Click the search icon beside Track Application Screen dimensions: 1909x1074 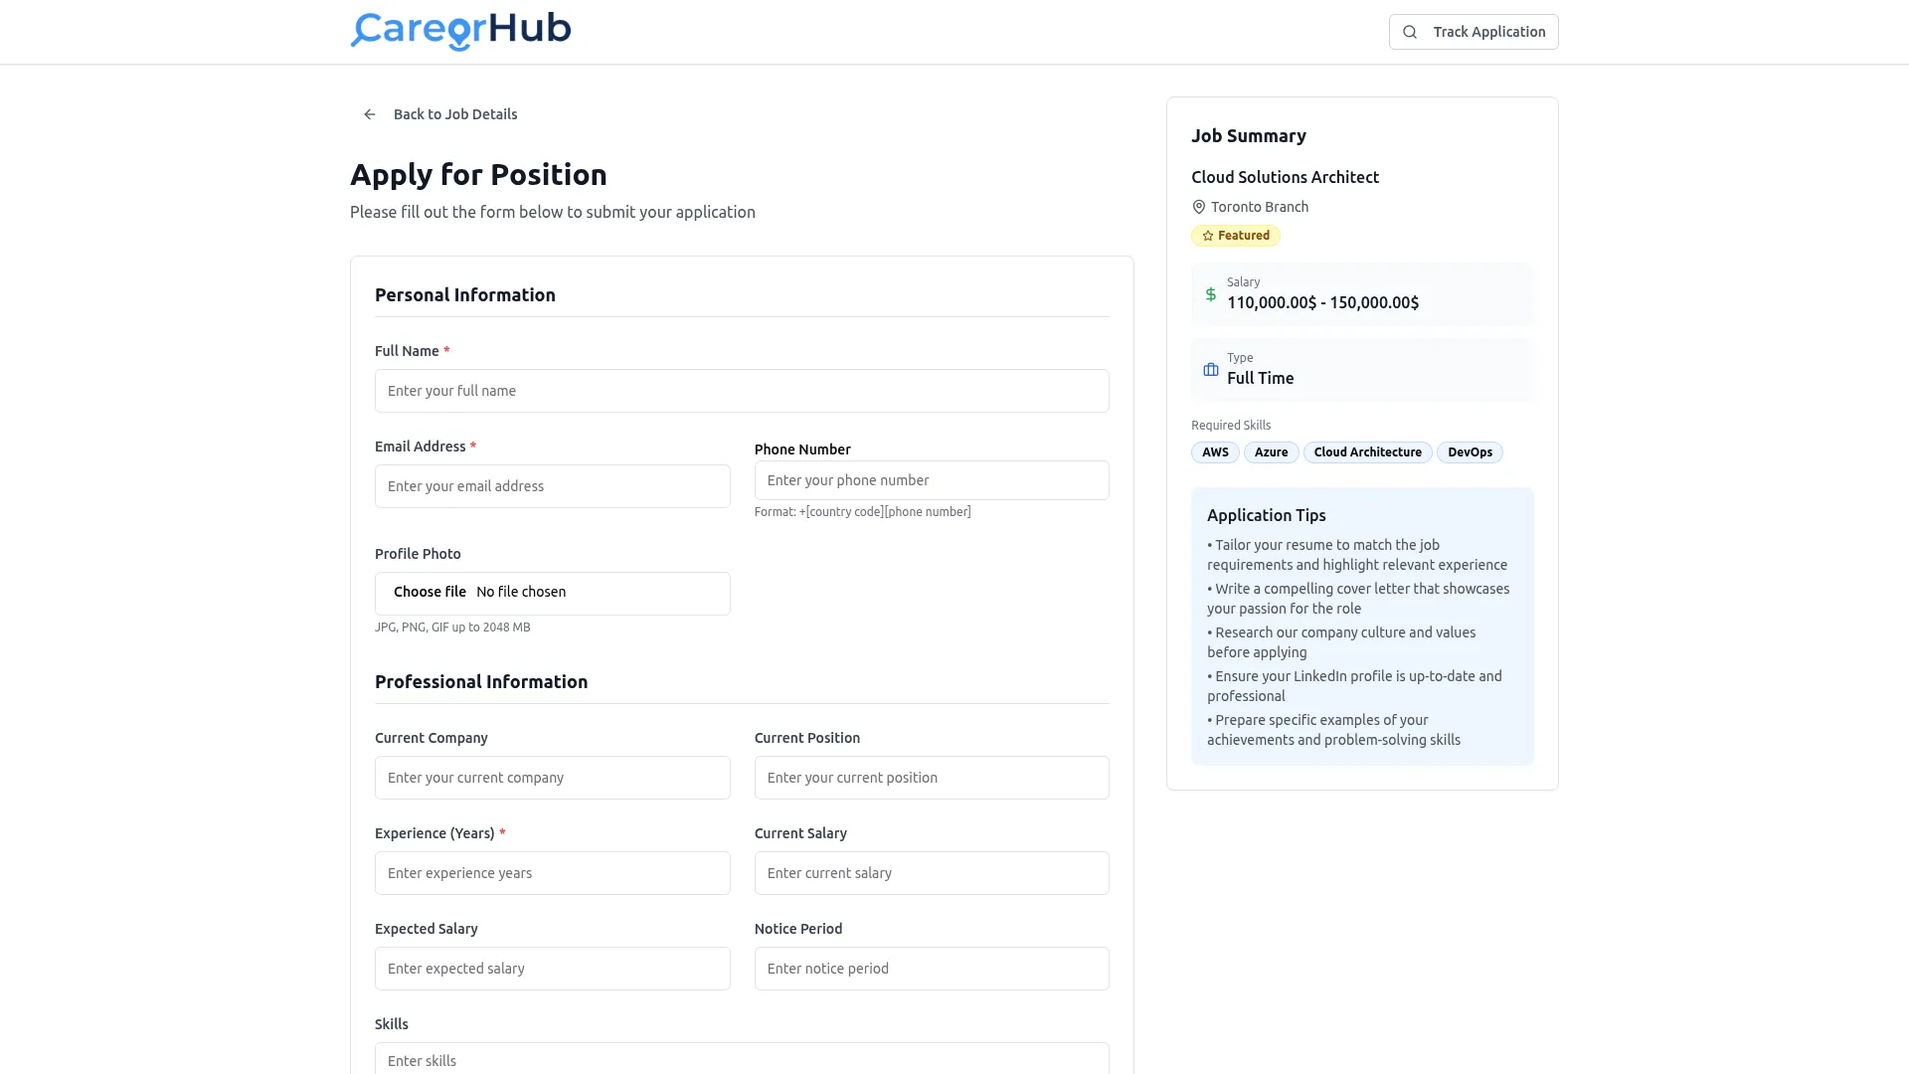(x=1410, y=32)
